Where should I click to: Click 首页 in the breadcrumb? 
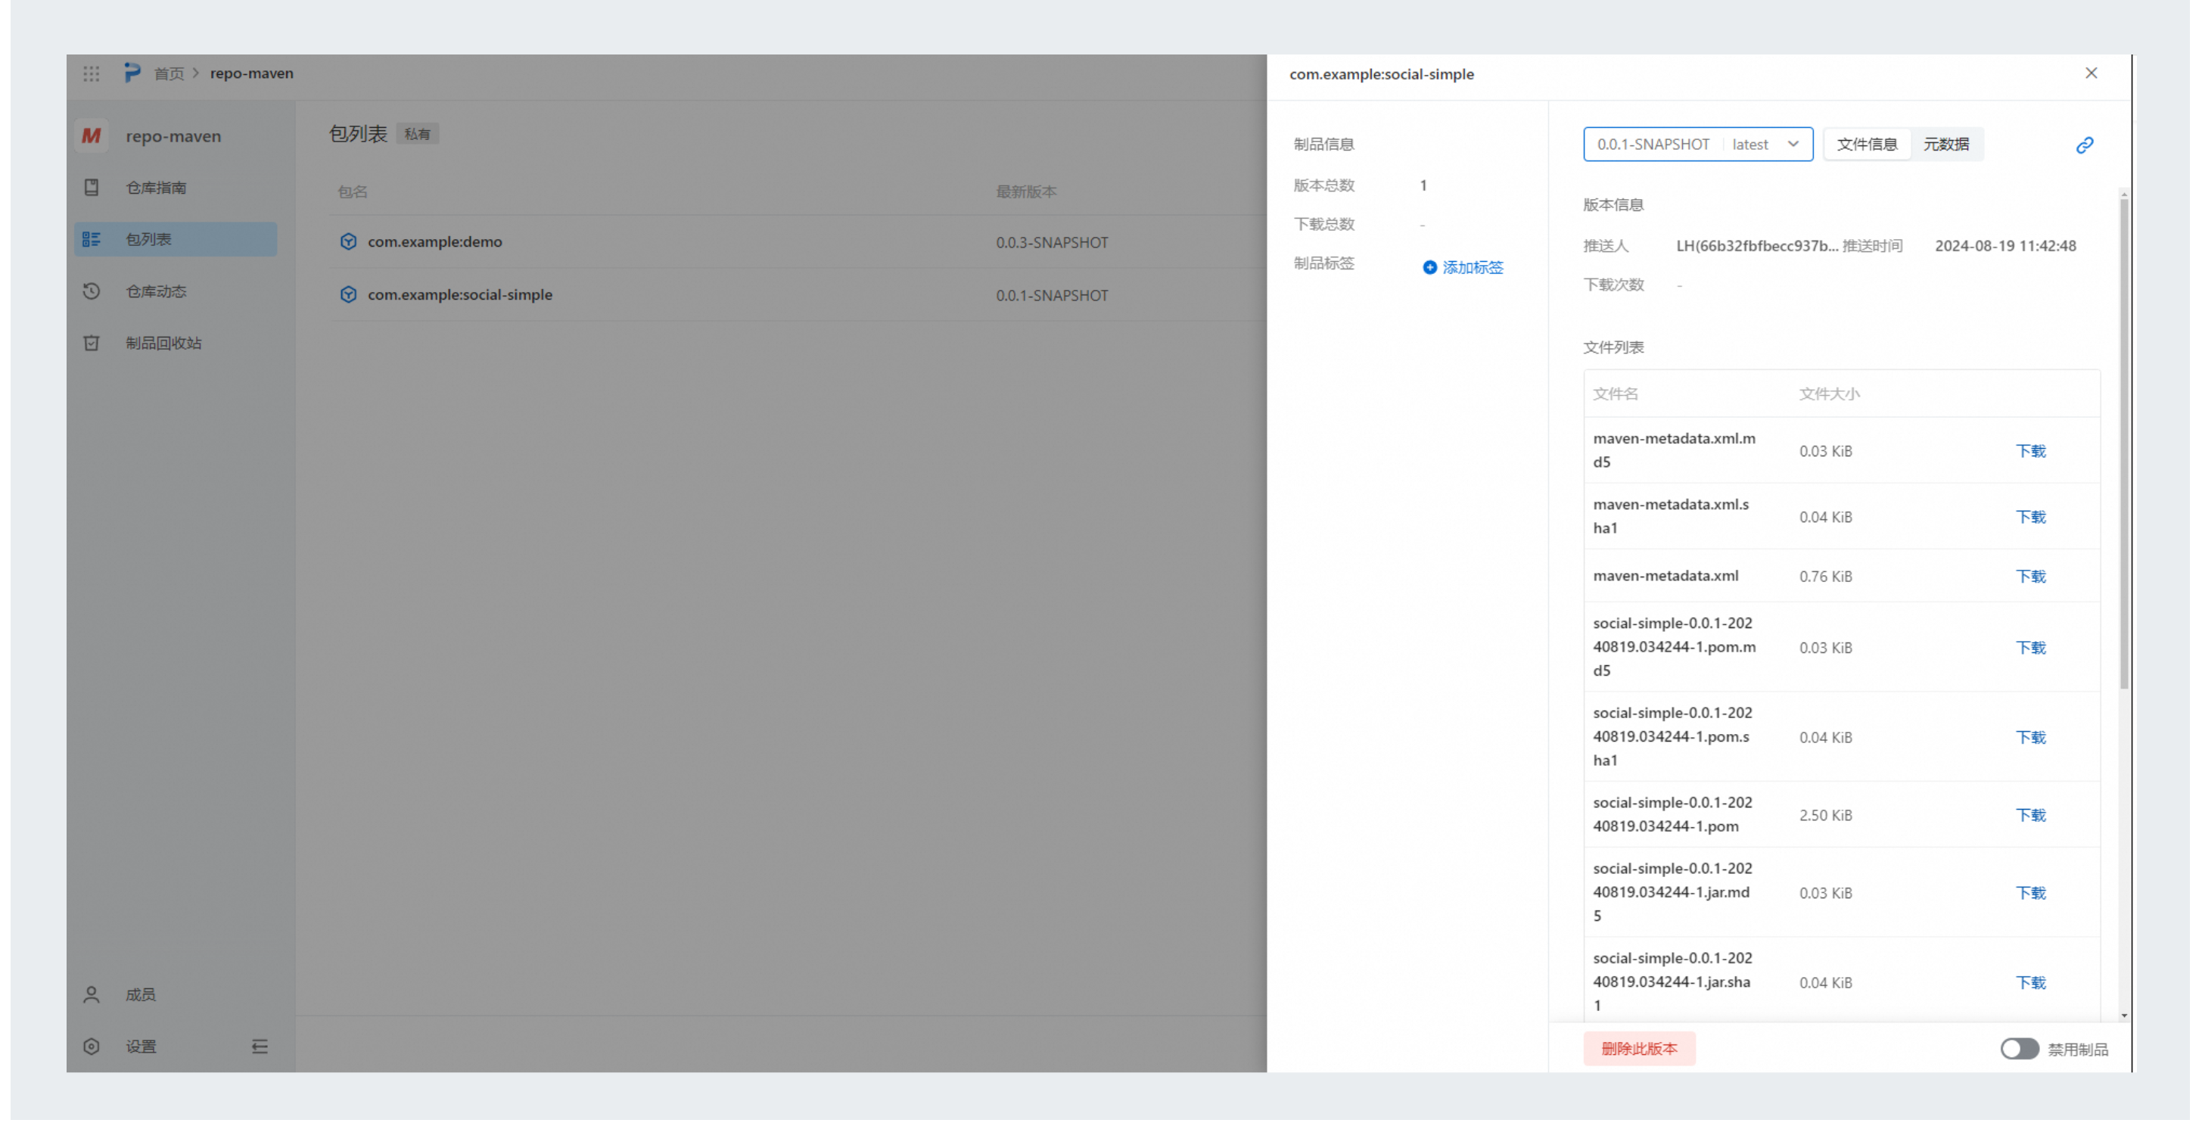click(169, 73)
